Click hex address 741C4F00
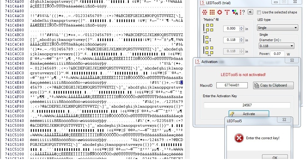The height and width of the screenshot is (161, 306). (15, 97)
